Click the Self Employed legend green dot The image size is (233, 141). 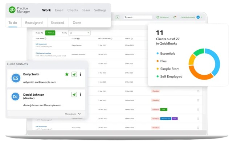coord(158,76)
